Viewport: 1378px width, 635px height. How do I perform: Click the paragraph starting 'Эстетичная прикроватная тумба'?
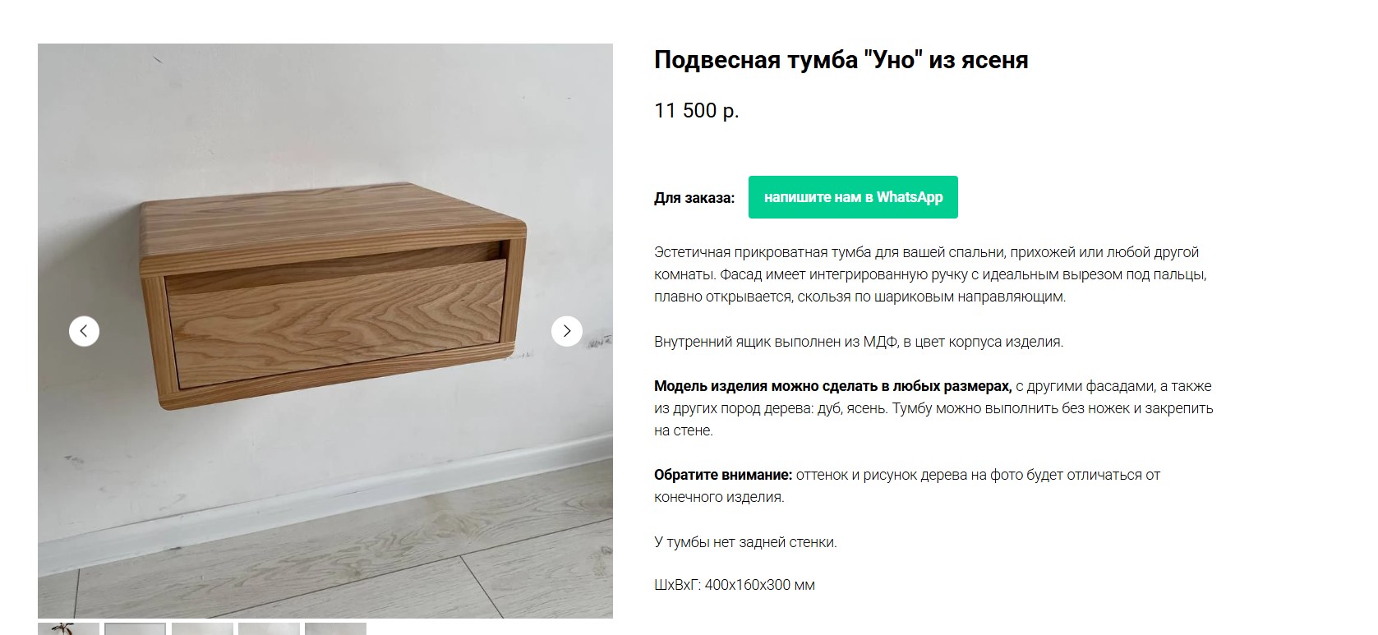(930, 274)
